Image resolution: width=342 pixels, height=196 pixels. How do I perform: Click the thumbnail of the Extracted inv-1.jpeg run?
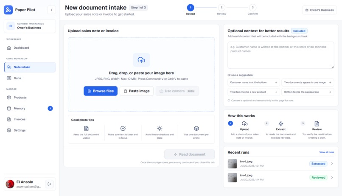coord(232,164)
